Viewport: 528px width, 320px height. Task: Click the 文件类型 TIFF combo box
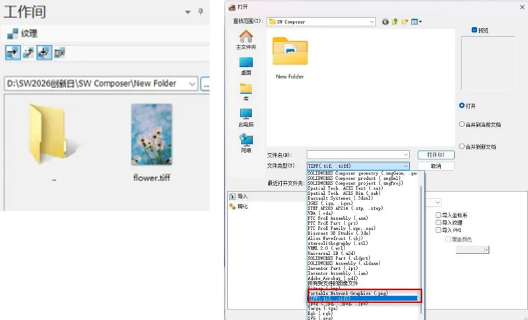pos(358,166)
